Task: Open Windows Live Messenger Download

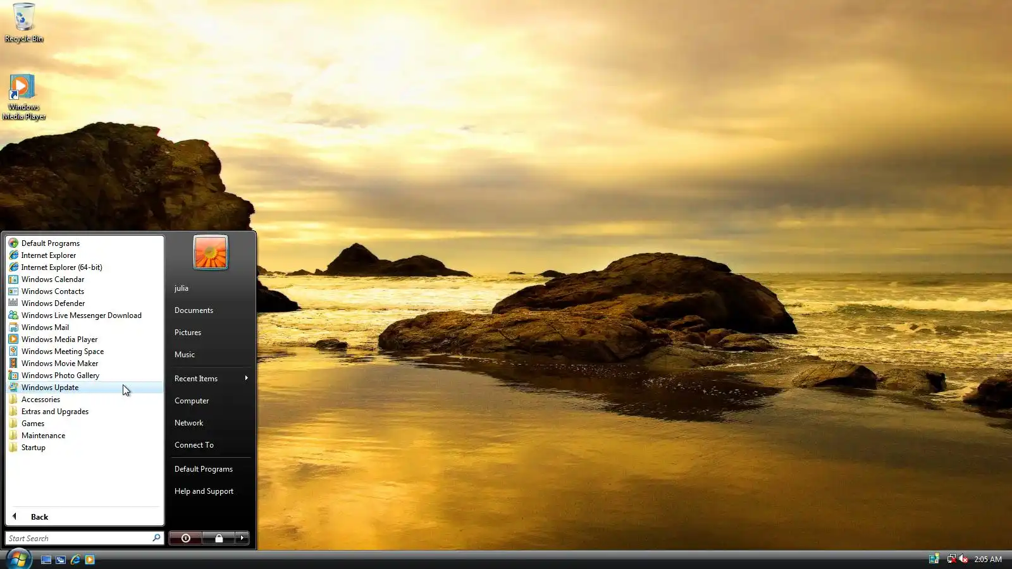Action: tap(85, 315)
